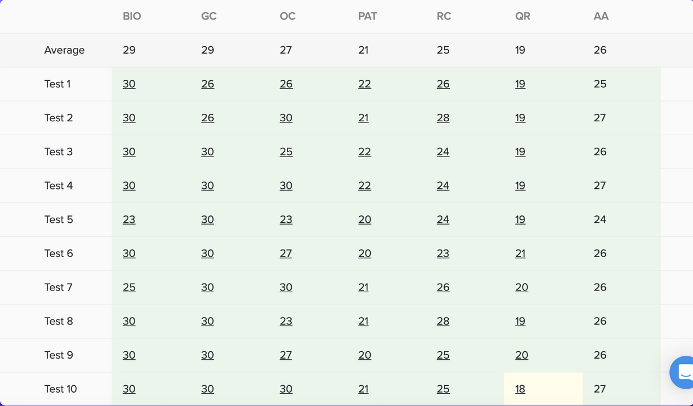
Task: Select the QR column header
Action: coord(523,16)
